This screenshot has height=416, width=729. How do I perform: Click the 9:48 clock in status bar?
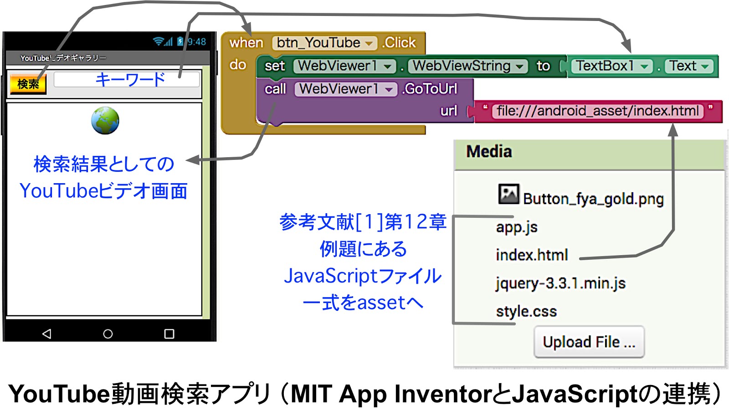tap(197, 42)
